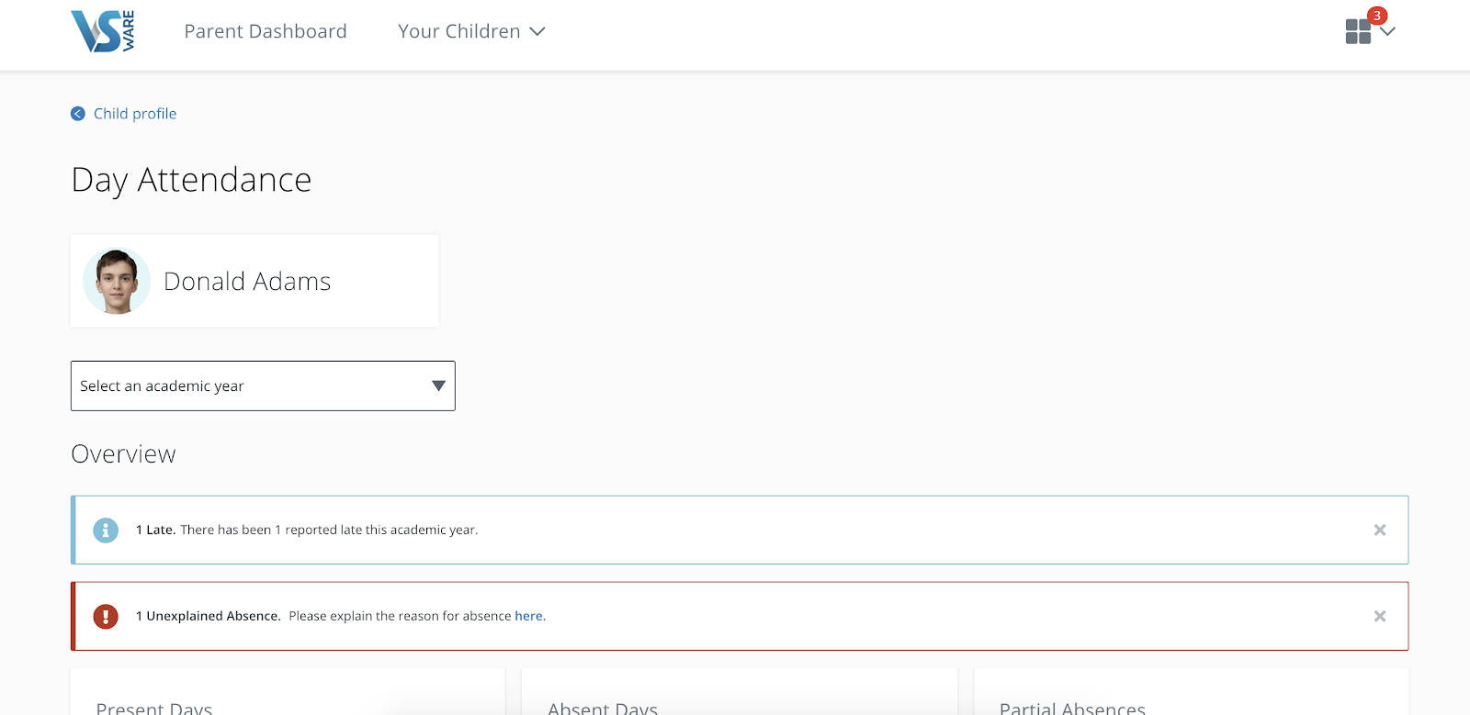Screen dimensions: 1470x715
Task: Open the Select an academic year dropdown
Action: (248, 385)
